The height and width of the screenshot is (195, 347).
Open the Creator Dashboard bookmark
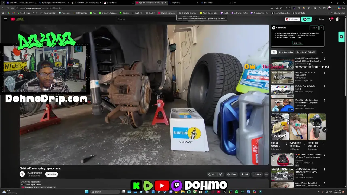(108, 13)
